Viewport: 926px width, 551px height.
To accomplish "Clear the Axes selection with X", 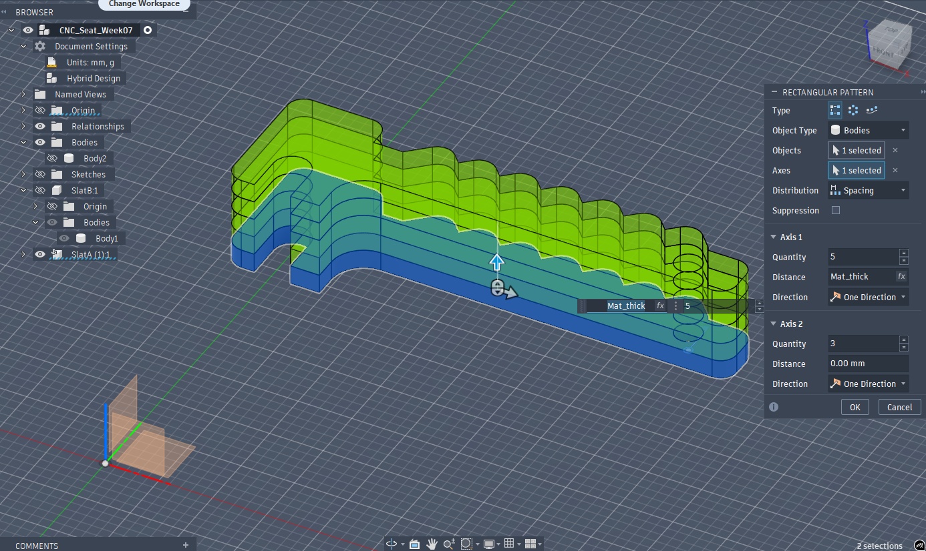I will [895, 170].
